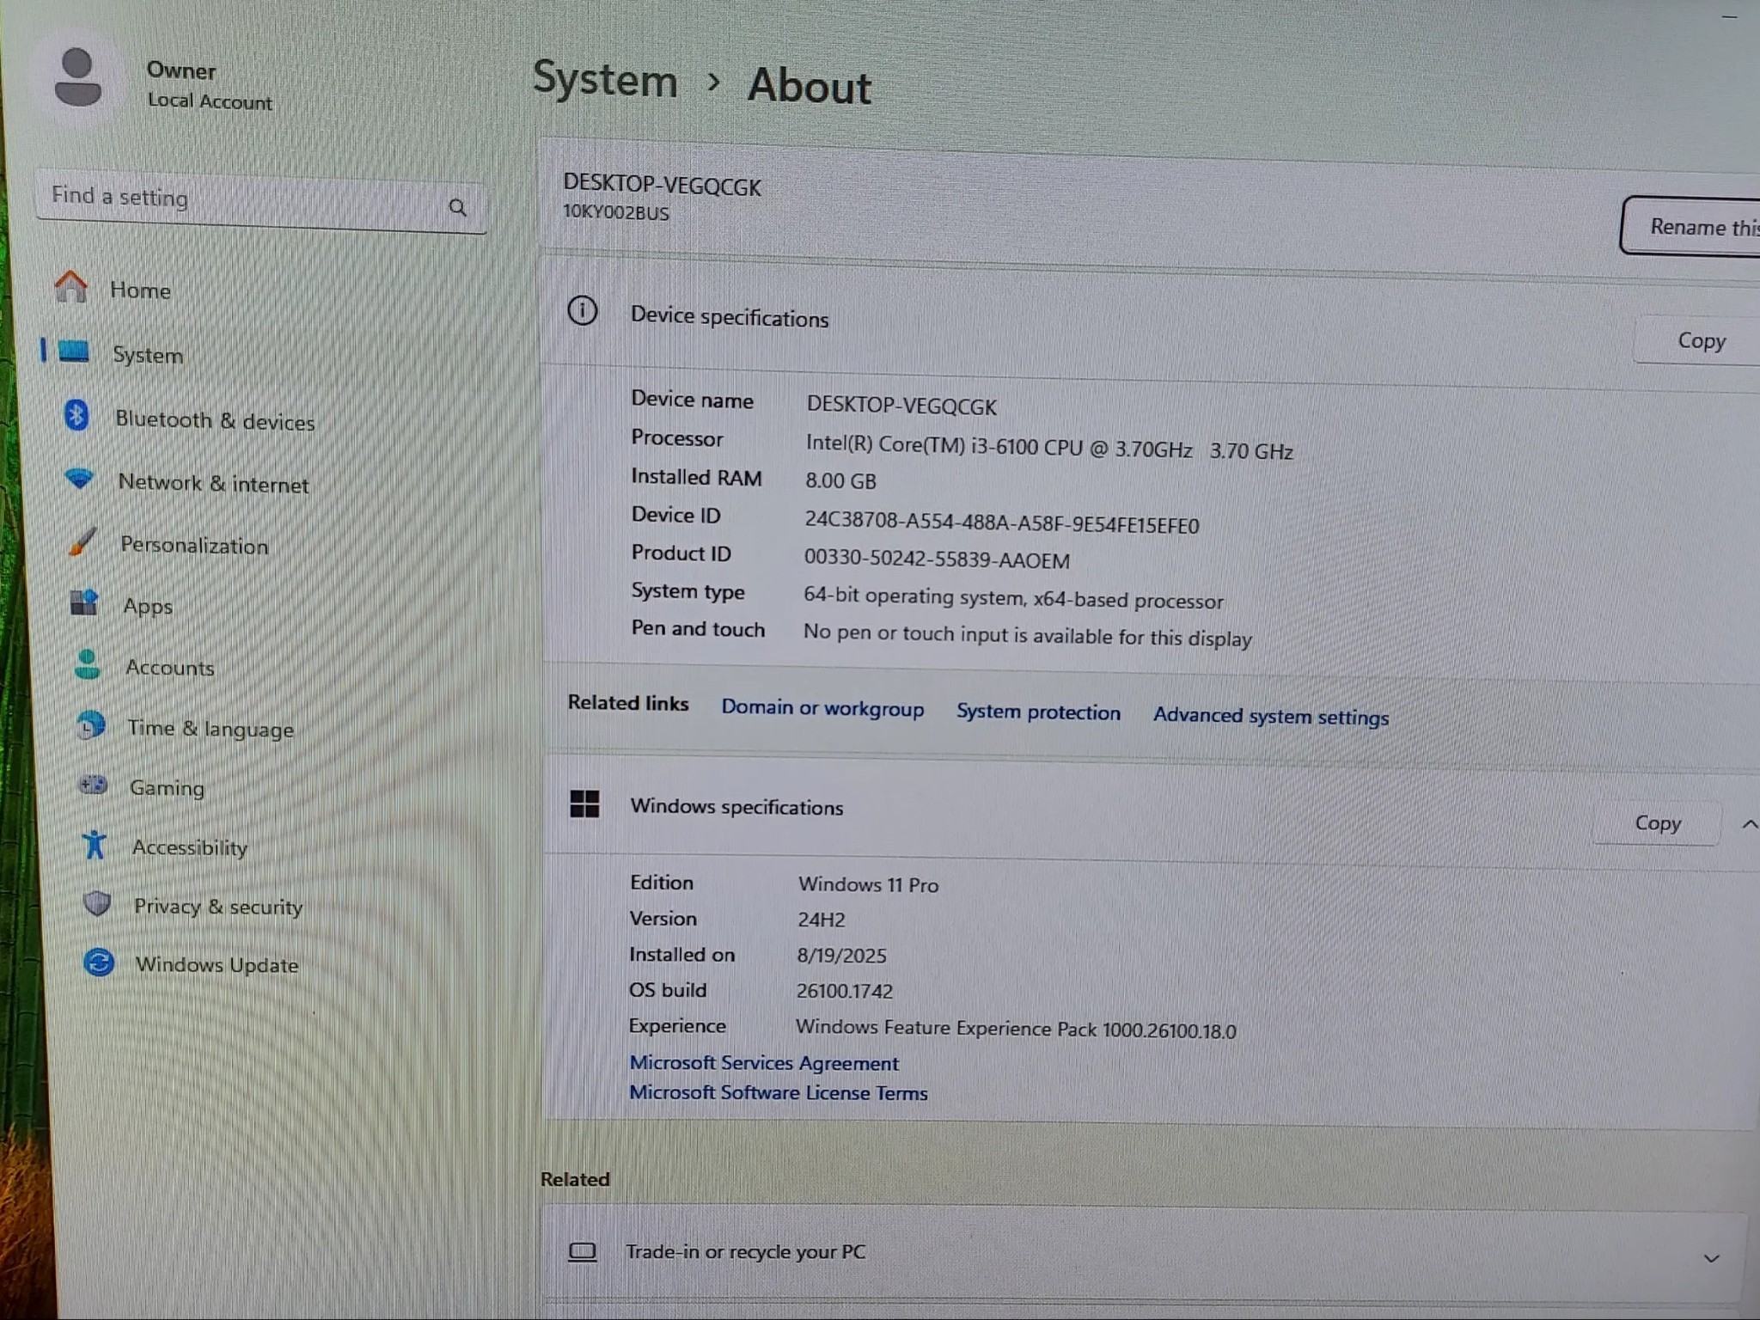Click the OS build value 26100.1742
The image size is (1760, 1320).
(845, 991)
